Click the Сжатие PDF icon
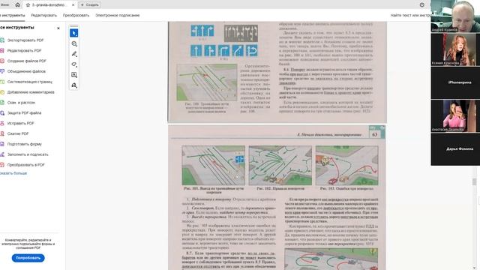This screenshot has width=480, height=270. [2, 133]
